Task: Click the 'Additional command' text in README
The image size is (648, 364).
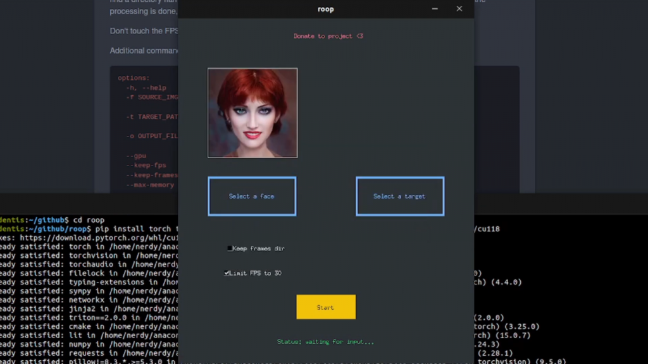Action: (144, 51)
